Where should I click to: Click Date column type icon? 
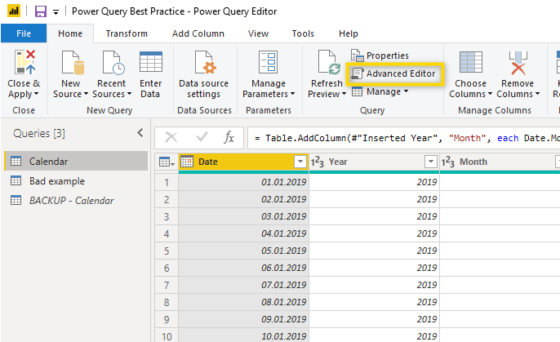187,162
